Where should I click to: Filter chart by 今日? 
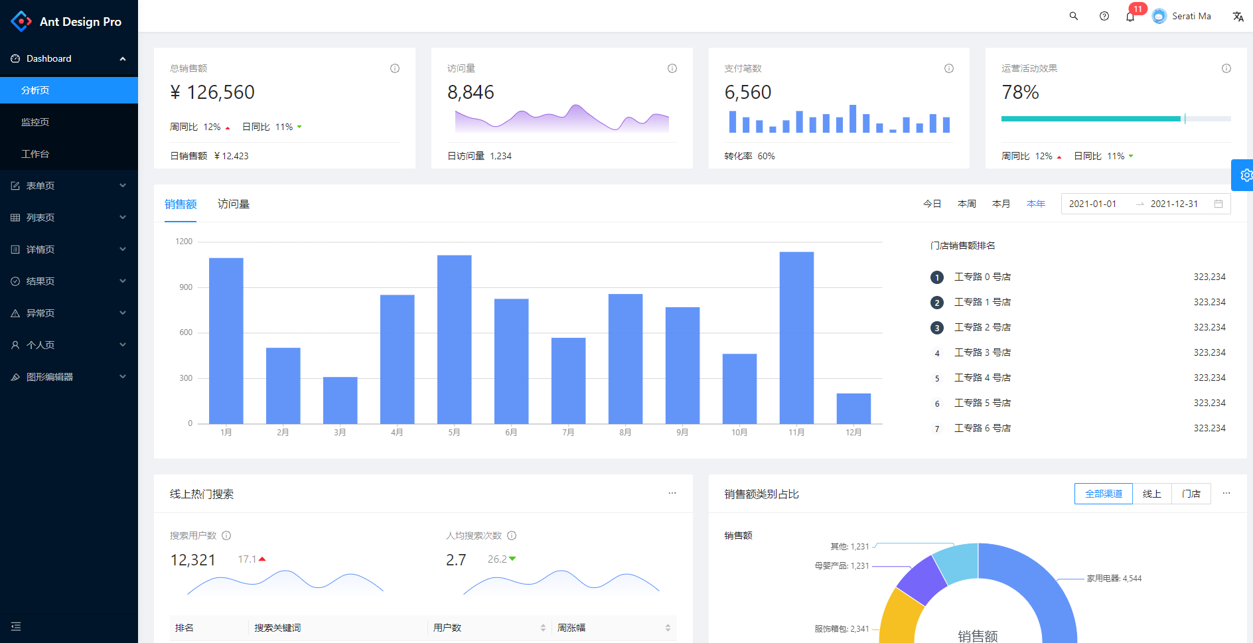tap(932, 204)
